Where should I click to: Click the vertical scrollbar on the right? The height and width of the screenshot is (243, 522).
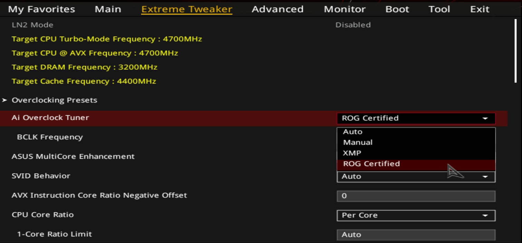coord(515,51)
